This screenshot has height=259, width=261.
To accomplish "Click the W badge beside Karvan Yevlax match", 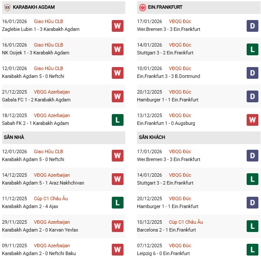I will (117, 226).
